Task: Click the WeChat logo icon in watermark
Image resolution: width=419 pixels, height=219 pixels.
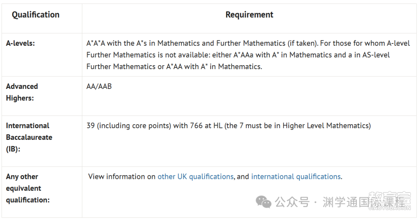Action: (263, 202)
